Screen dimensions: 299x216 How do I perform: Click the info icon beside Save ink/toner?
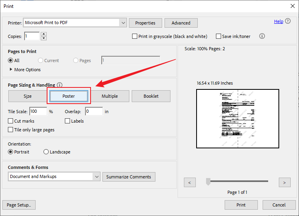(262, 36)
